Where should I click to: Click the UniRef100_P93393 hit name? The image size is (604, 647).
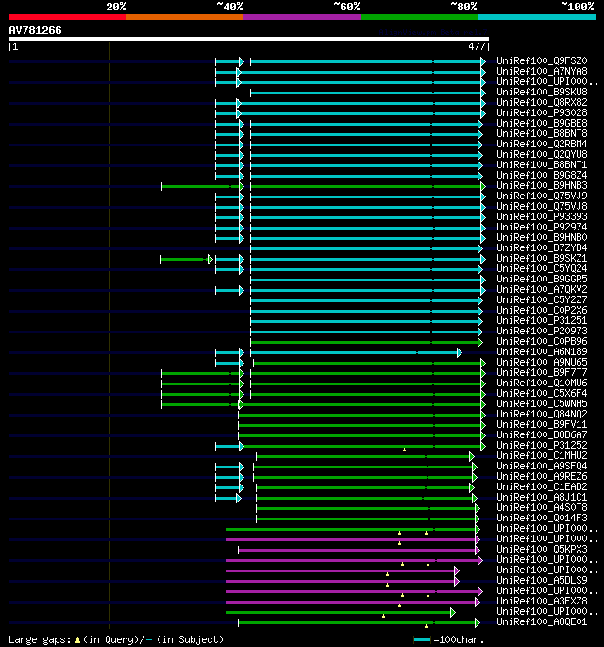click(542, 216)
